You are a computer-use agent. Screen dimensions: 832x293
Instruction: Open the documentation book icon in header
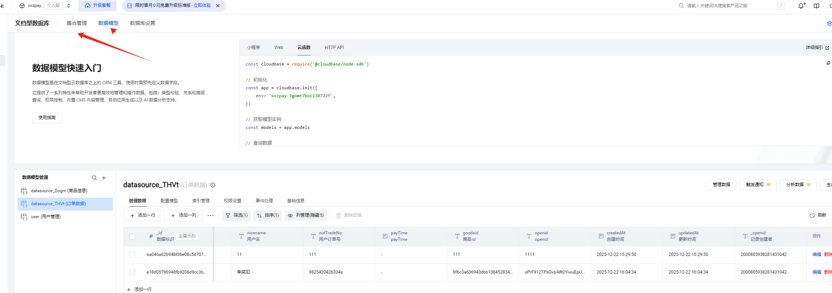coord(816,6)
